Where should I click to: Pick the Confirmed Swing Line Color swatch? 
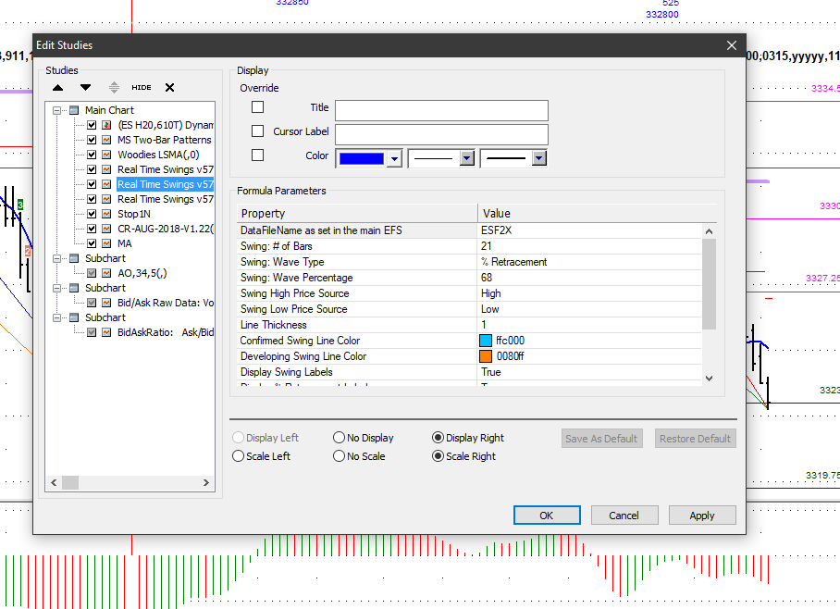[x=486, y=341]
